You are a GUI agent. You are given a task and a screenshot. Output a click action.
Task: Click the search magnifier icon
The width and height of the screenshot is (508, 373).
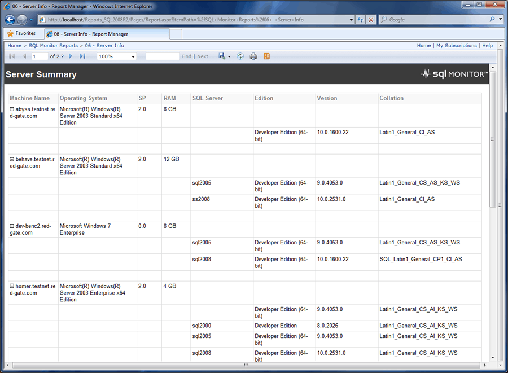tap(492, 19)
